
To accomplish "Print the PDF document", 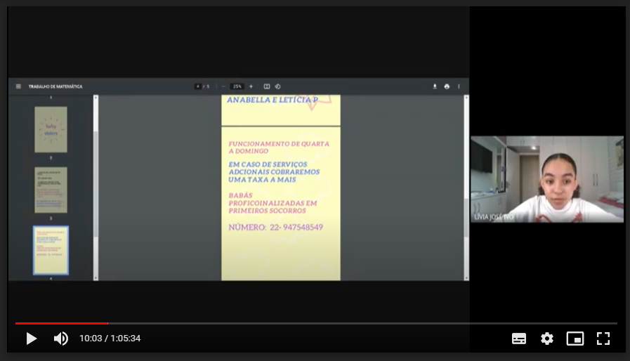I will [447, 86].
